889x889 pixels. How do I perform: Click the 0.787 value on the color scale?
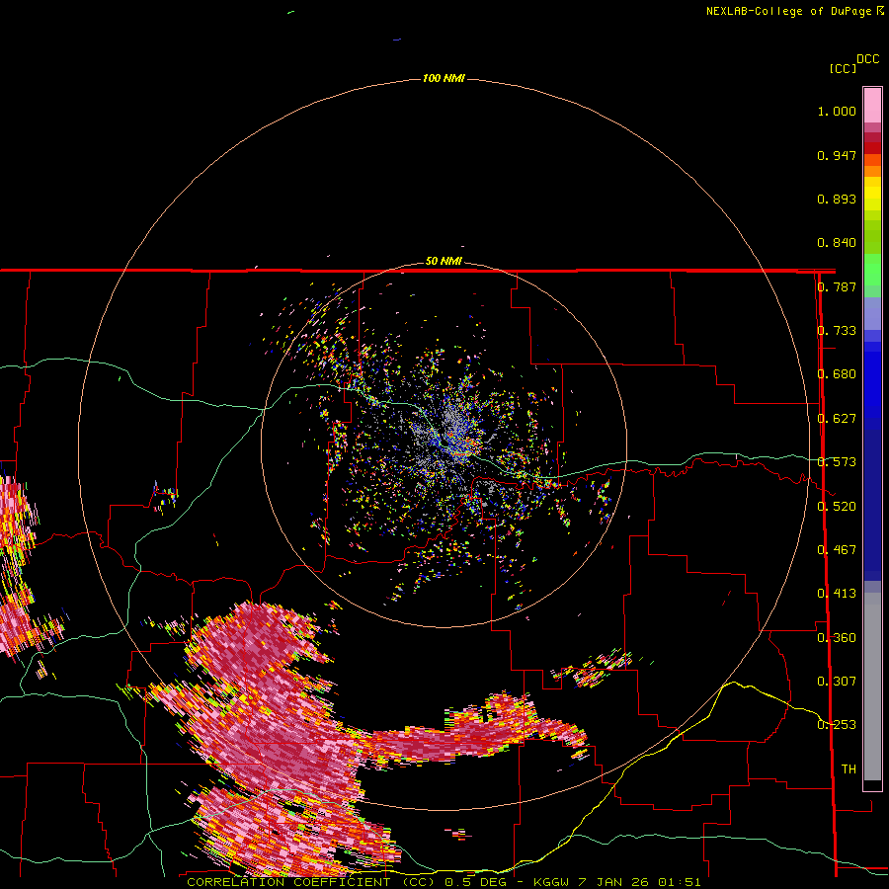click(837, 286)
